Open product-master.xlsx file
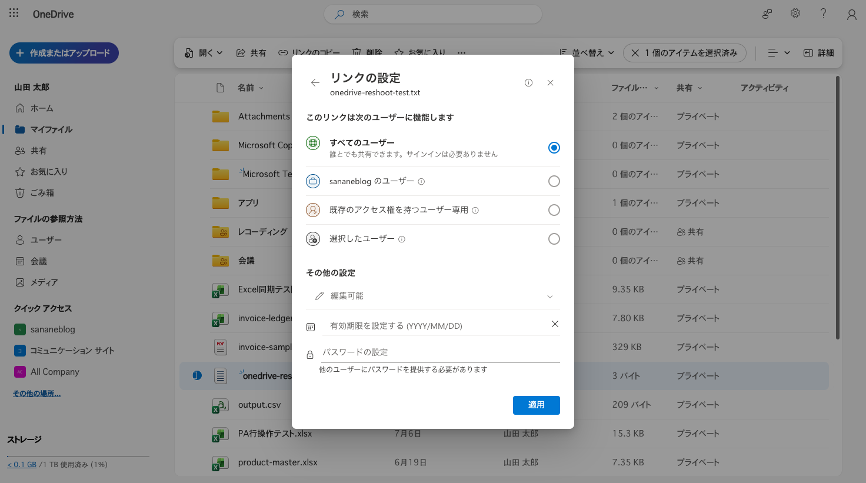The image size is (866, 483). click(x=278, y=462)
